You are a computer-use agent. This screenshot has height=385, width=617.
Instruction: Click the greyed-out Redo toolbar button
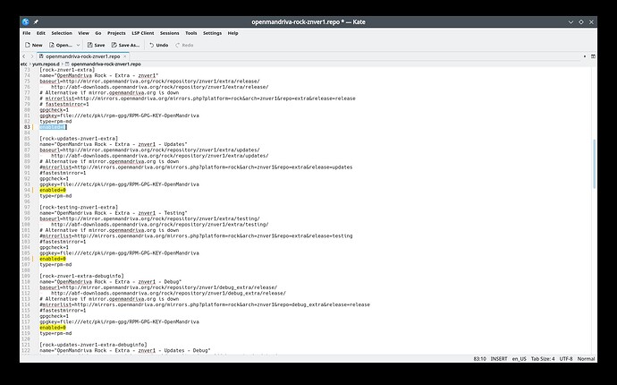pos(184,45)
